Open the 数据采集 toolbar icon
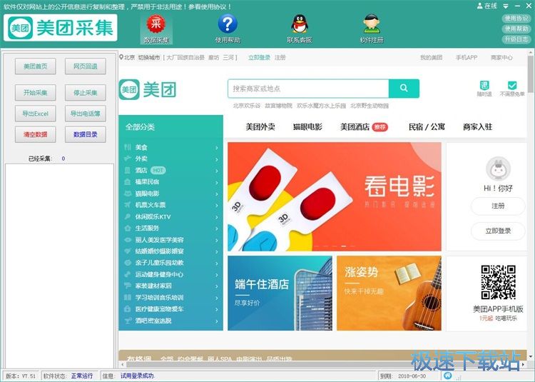This screenshot has width=535, height=382. [x=156, y=30]
